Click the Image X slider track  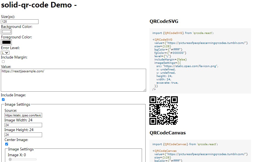[x=23, y=159]
